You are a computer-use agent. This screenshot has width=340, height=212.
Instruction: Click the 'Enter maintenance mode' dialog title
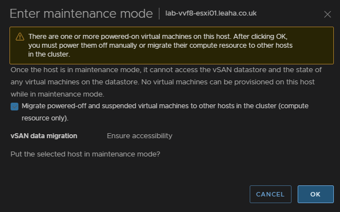pyautogui.click(x=81, y=14)
